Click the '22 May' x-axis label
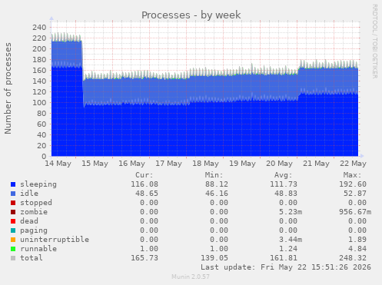 coord(354,164)
